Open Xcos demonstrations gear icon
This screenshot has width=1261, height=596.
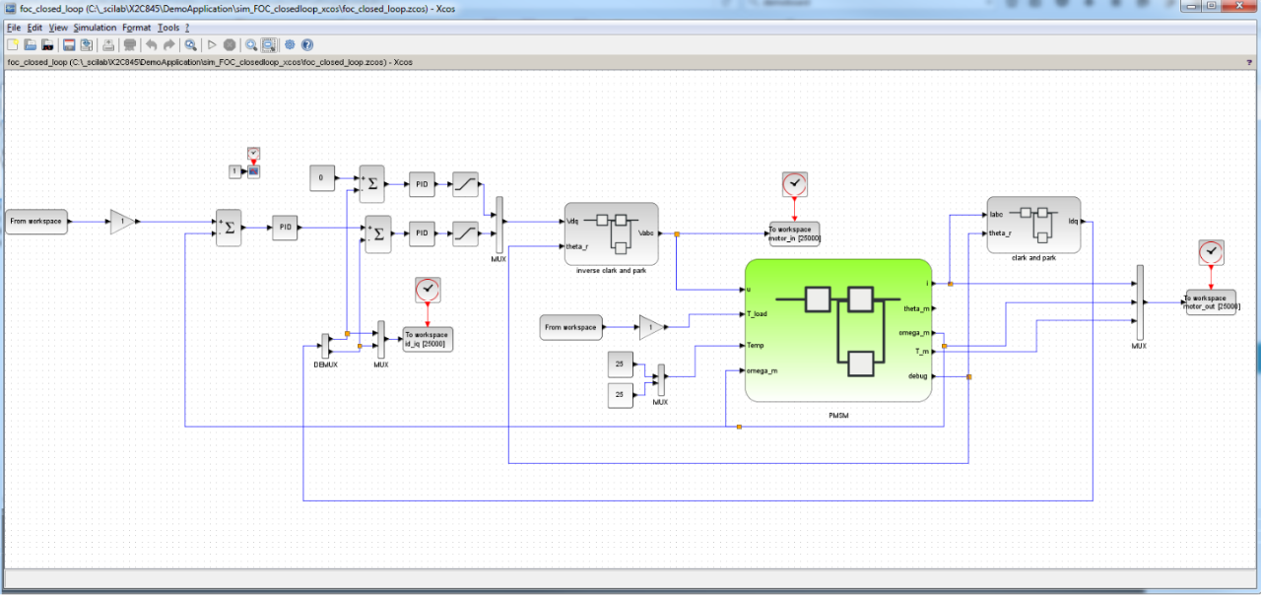(x=290, y=44)
